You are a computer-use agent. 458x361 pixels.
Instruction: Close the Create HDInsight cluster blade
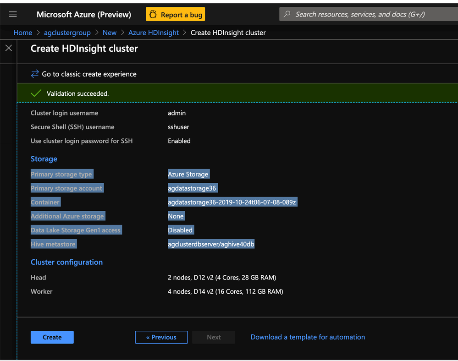(x=8, y=48)
